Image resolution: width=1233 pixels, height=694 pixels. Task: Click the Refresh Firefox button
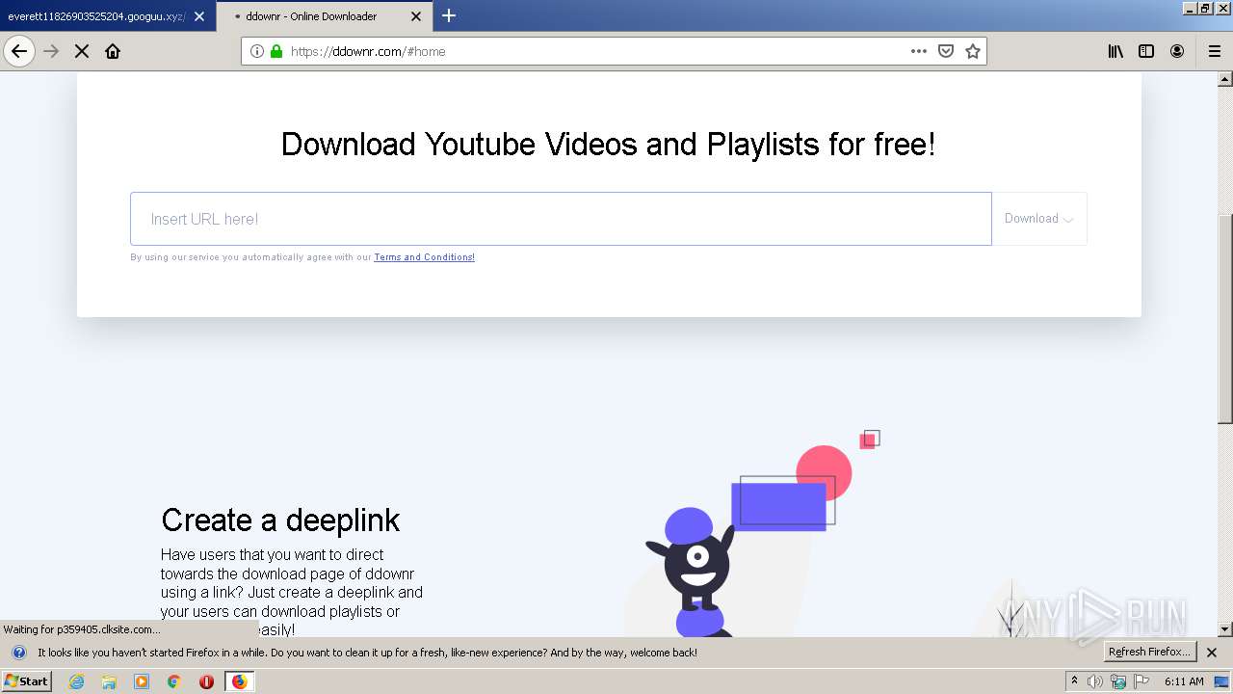pos(1149,652)
